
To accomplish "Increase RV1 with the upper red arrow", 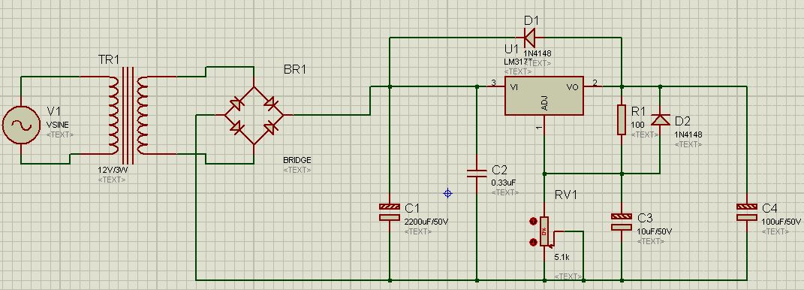I will pos(533,221).
